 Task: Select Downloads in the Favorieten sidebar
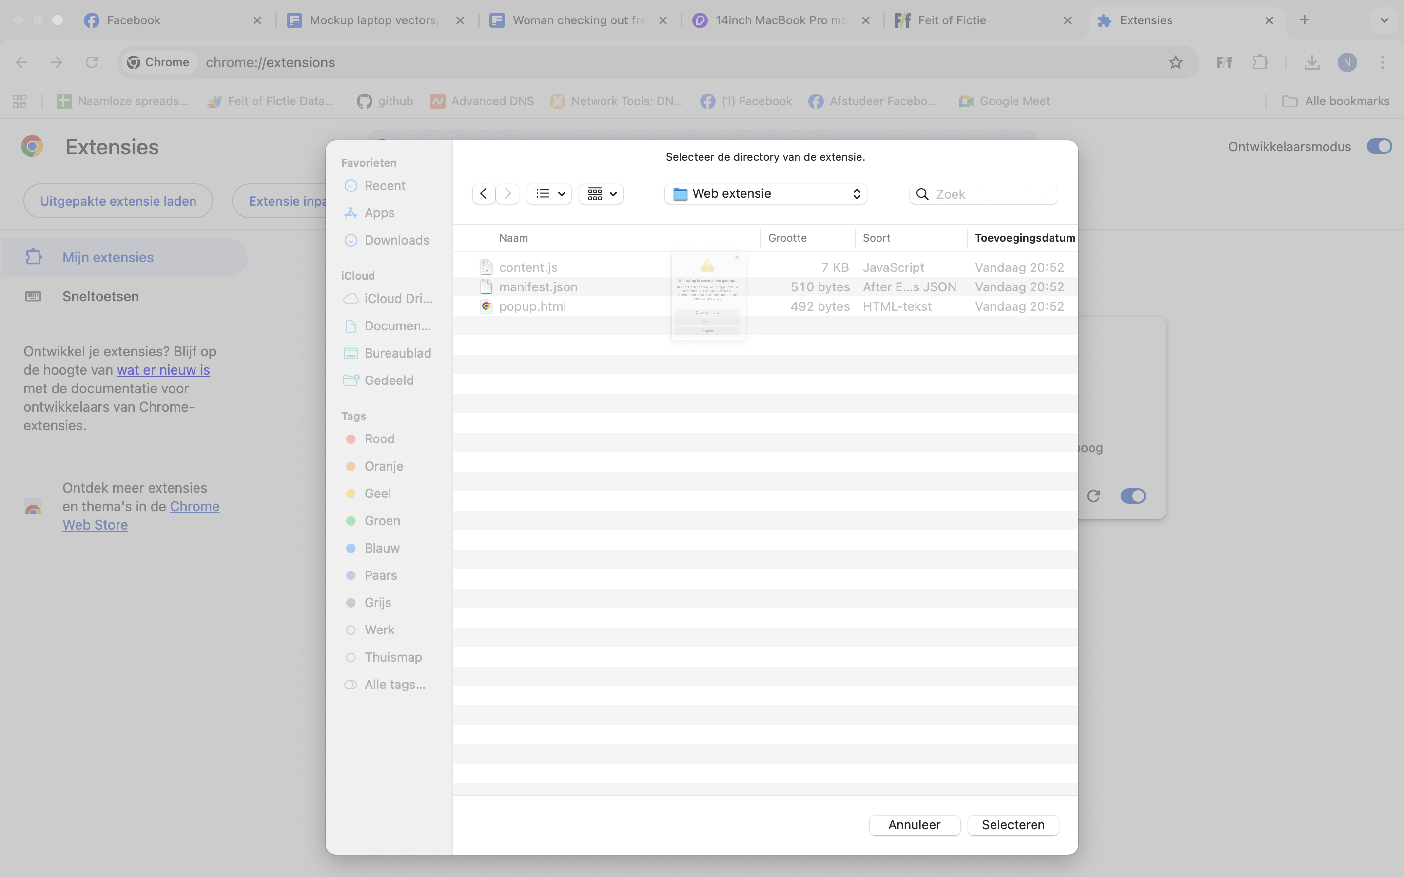click(x=396, y=240)
